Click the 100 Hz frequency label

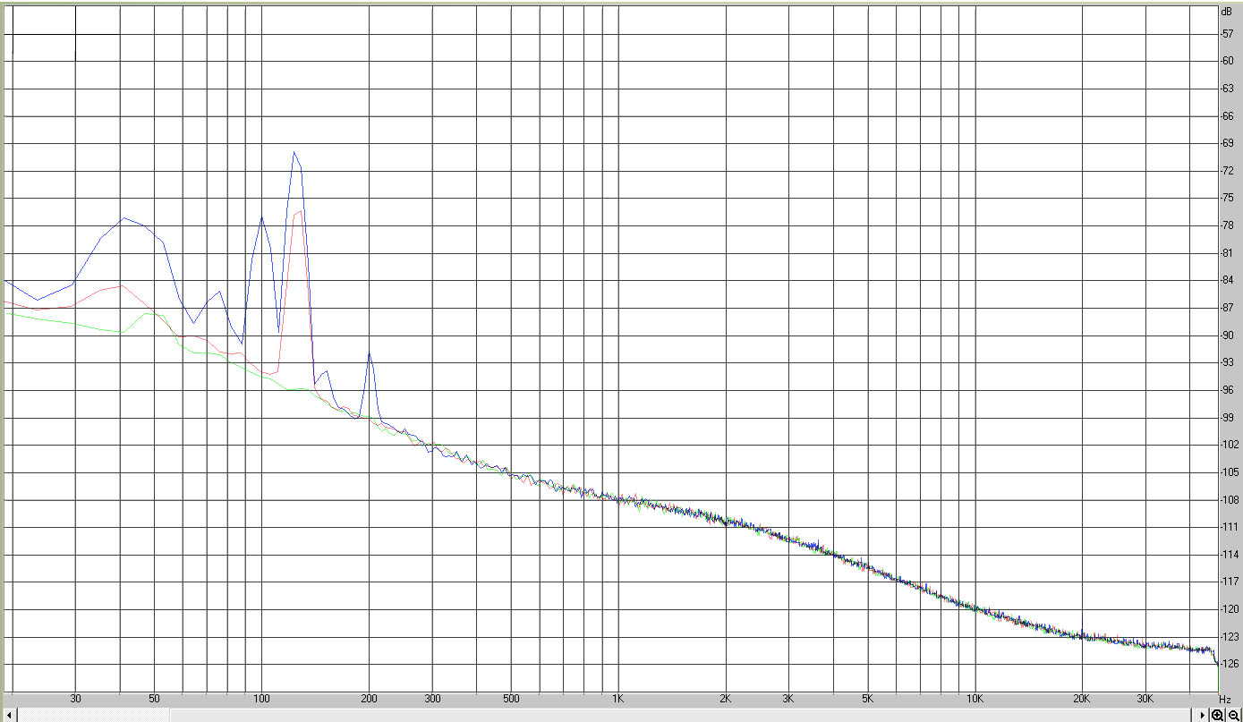coord(262,699)
